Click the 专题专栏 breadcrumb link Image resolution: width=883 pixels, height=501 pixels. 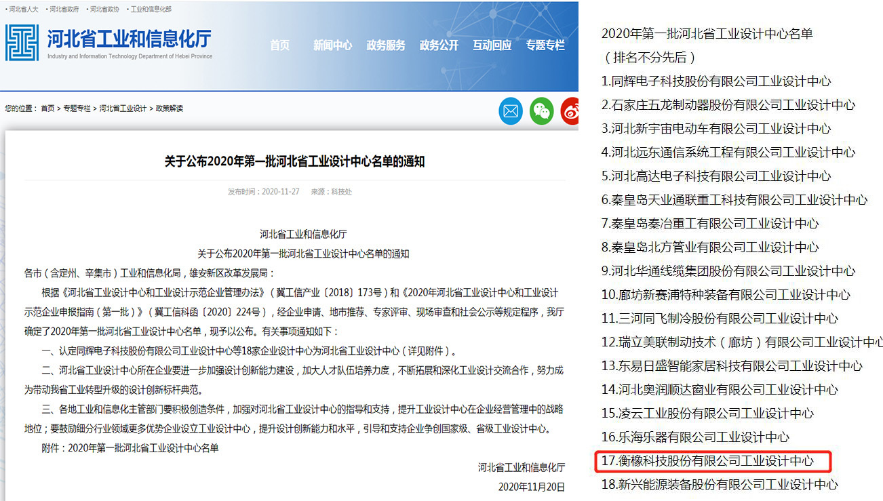tap(77, 108)
